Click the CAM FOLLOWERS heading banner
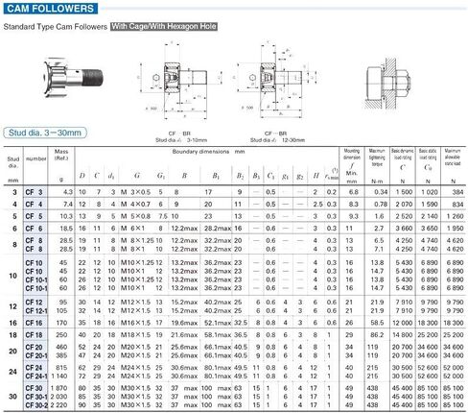The width and height of the screenshot is (468, 413). 51,9
